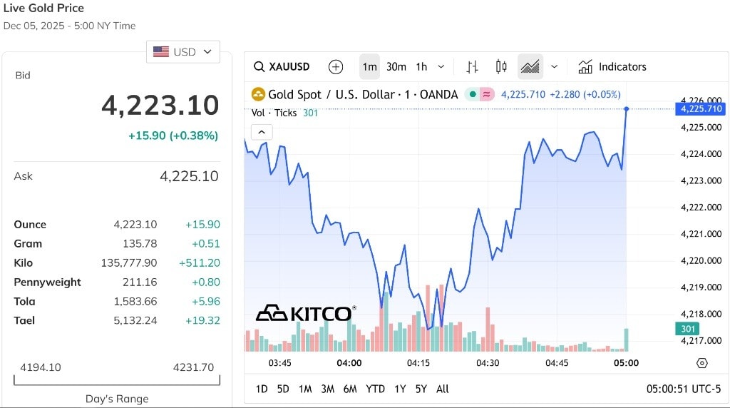Open the USD currency dropdown
The height and width of the screenshot is (408, 730).
pos(183,52)
